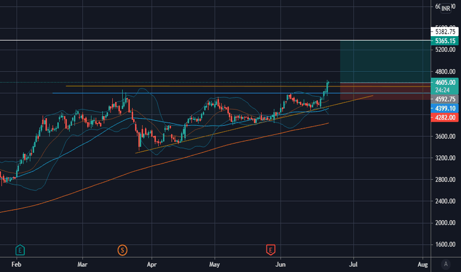Image resolution: width=461 pixels, height=272 pixels.
Task: Open the green earnings E marker near Feb
Action: click(20, 250)
